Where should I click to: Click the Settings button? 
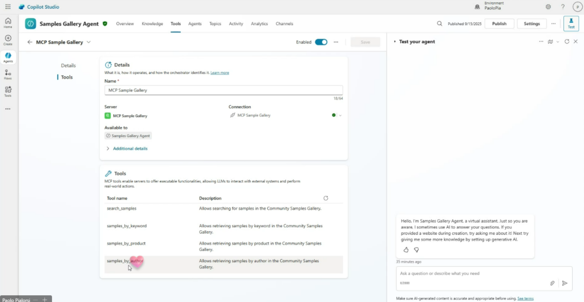tap(532, 23)
